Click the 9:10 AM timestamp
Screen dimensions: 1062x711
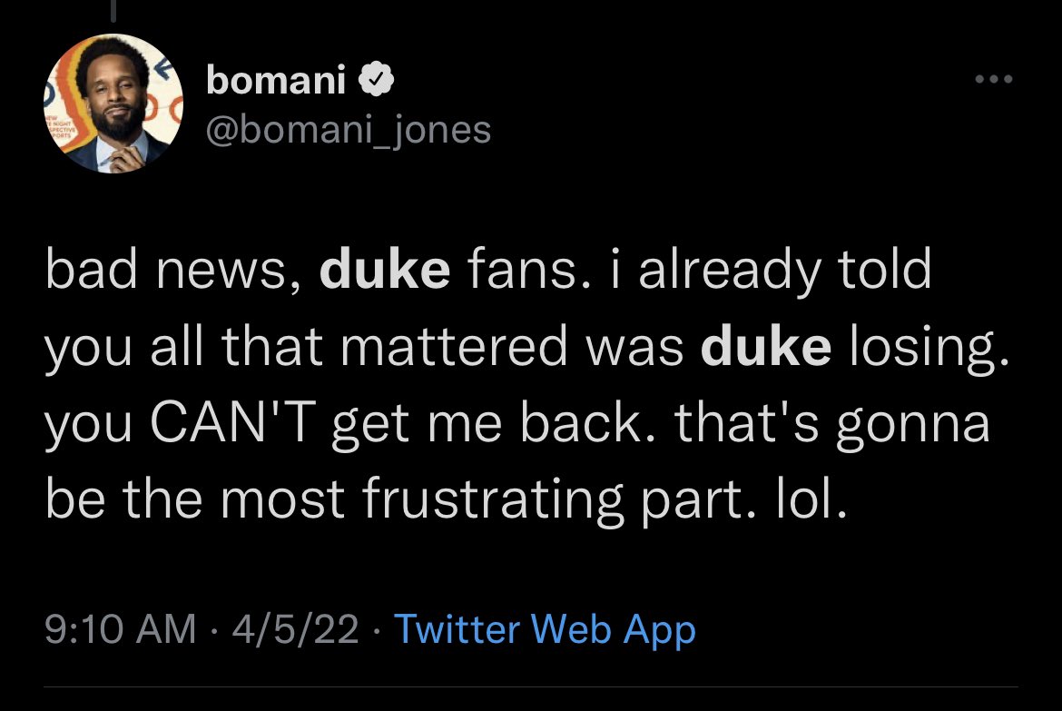[120, 628]
